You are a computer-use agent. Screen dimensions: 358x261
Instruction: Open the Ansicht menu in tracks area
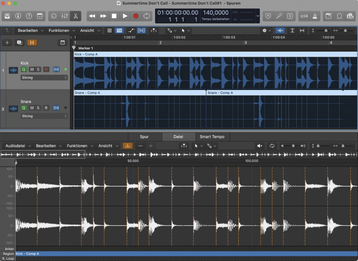(x=90, y=30)
